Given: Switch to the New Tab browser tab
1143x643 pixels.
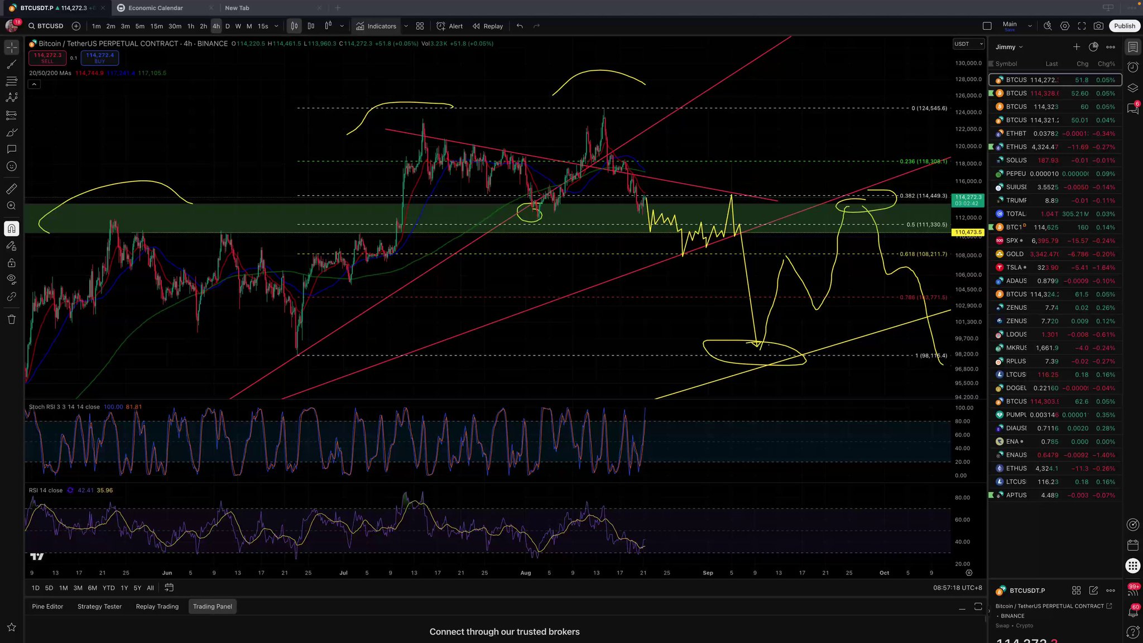Looking at the screenshot, I should 272,8.
